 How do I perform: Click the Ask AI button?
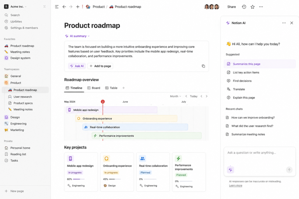(77, 66)
